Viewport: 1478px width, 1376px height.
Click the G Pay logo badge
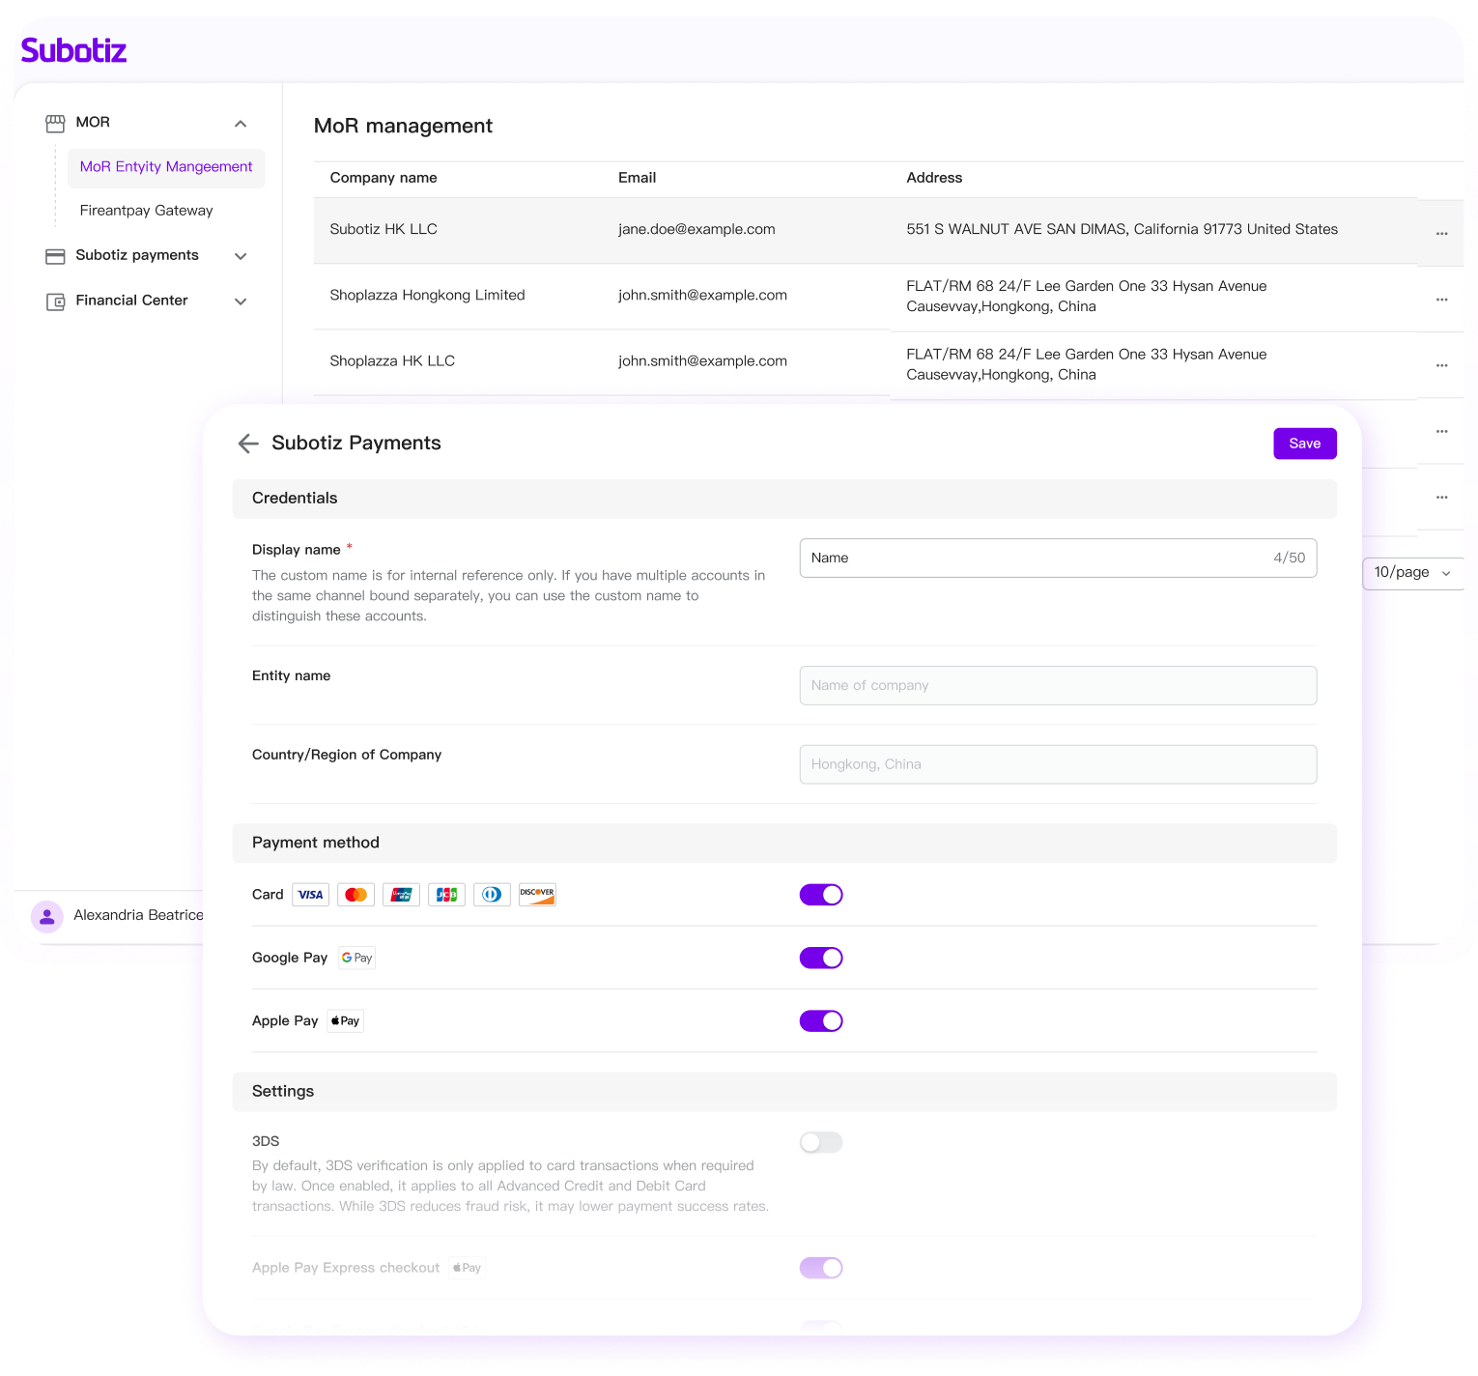(356, 958)
